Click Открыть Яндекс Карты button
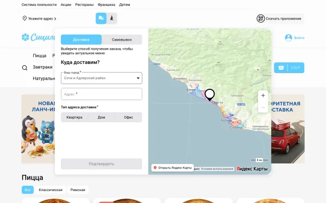Screen dimensions: 326x203 (x=173, y=168)
